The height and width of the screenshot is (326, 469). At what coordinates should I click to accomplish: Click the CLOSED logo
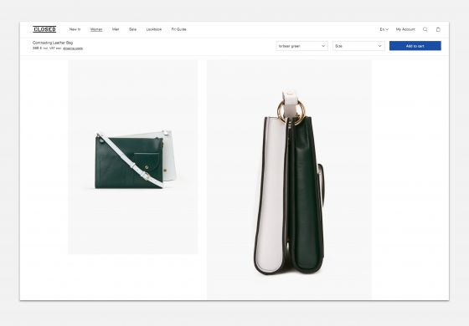click(44, 29)
